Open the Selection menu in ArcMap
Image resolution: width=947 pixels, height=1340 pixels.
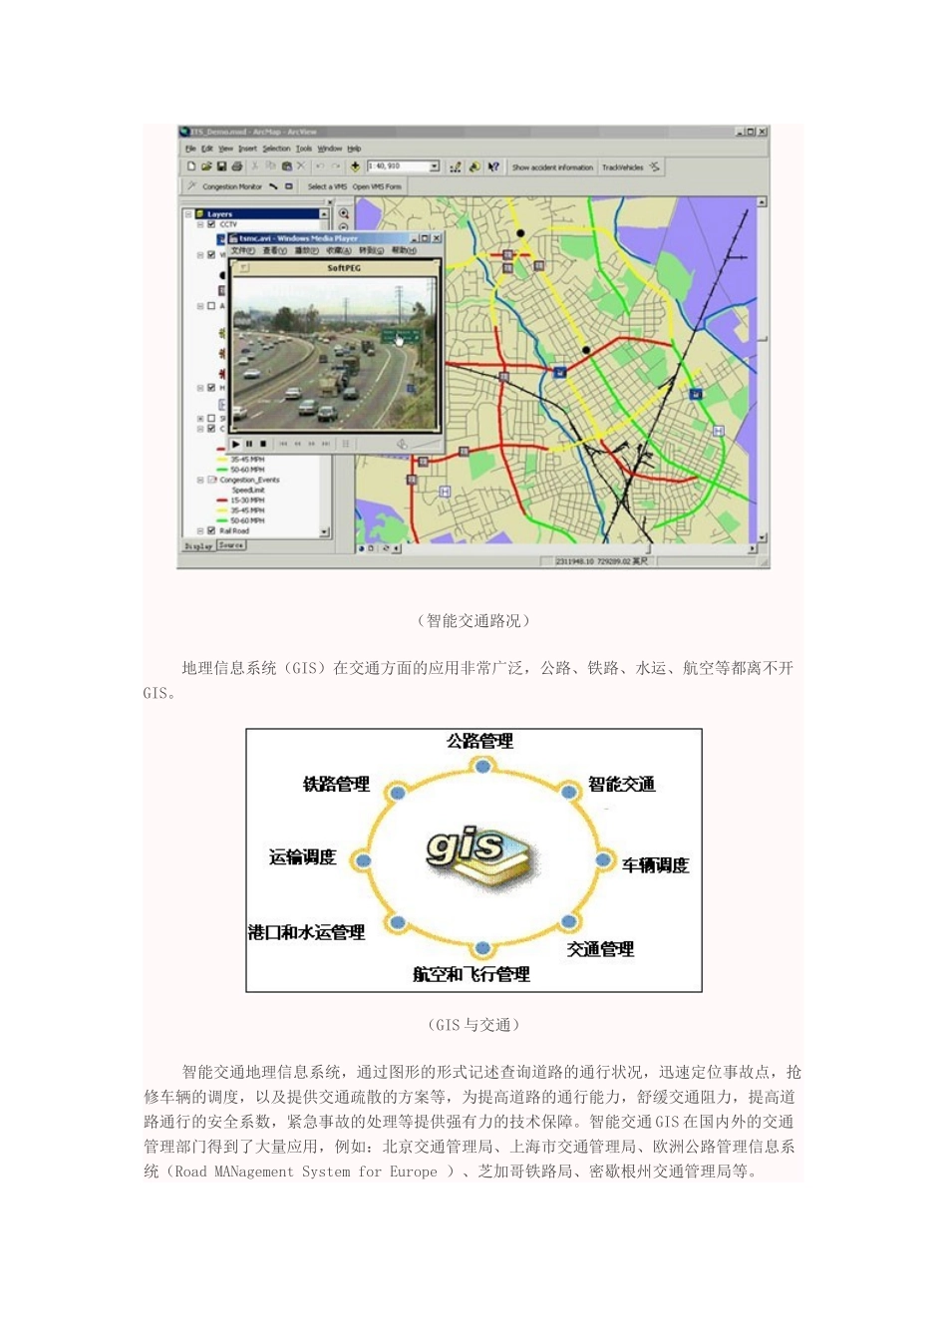click(x=276, y=149)
